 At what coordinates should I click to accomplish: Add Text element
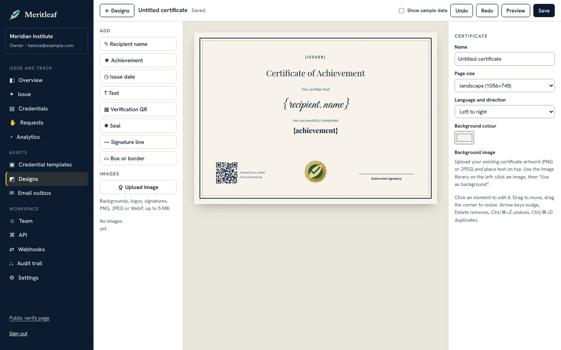click(x=138, y=93)
